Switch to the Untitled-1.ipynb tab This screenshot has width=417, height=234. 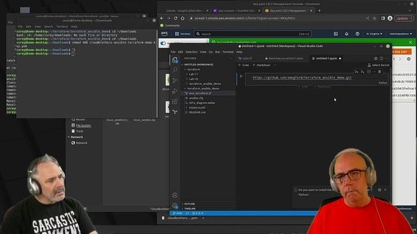pos(326,58)
